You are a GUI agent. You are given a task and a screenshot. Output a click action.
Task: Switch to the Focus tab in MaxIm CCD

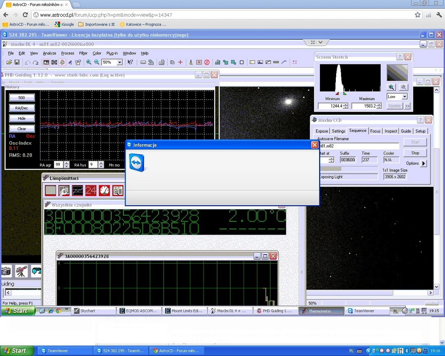(x=375, y=131)
